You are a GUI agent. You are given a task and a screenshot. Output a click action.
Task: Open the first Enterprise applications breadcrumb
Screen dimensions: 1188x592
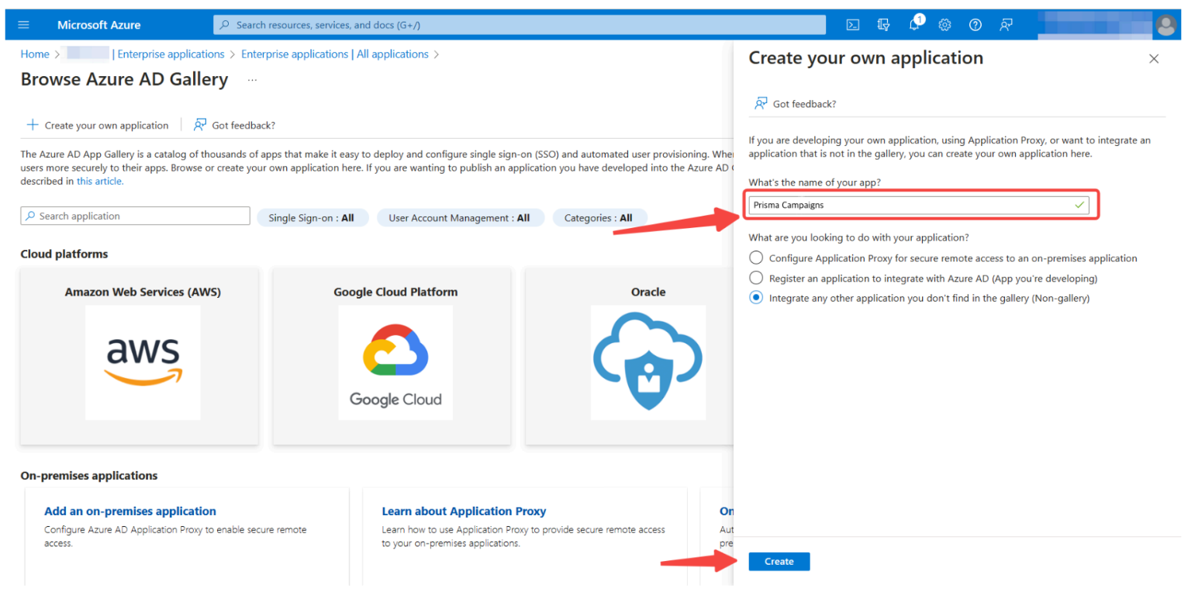170,54
